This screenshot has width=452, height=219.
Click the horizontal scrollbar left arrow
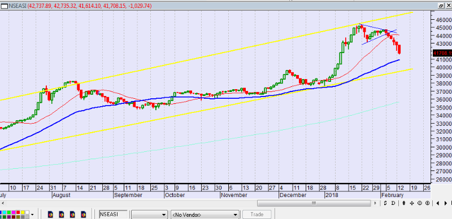(2, 203)
